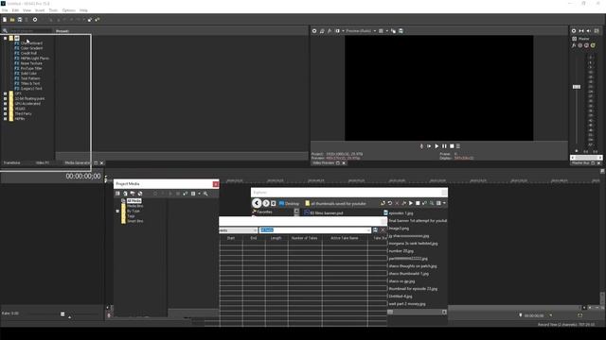The height and width of the screenshot is (340, 606).
Task: Start playback with the preview Play button
Action: point(437,146)
